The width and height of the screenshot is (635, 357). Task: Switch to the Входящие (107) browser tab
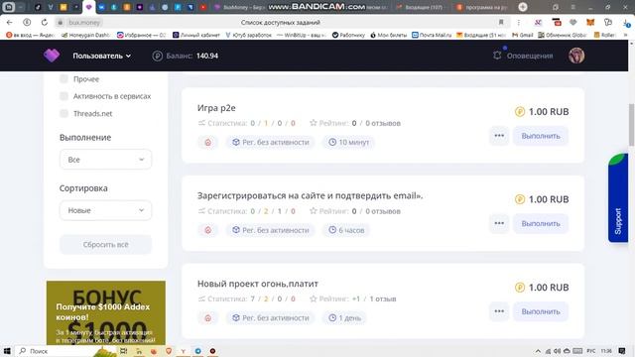pyautogui.click(x=420, y=7)
